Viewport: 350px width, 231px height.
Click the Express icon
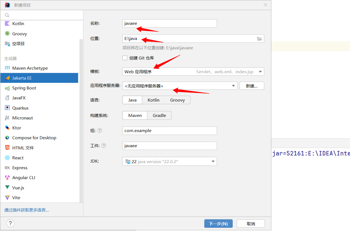coord(7,167)
